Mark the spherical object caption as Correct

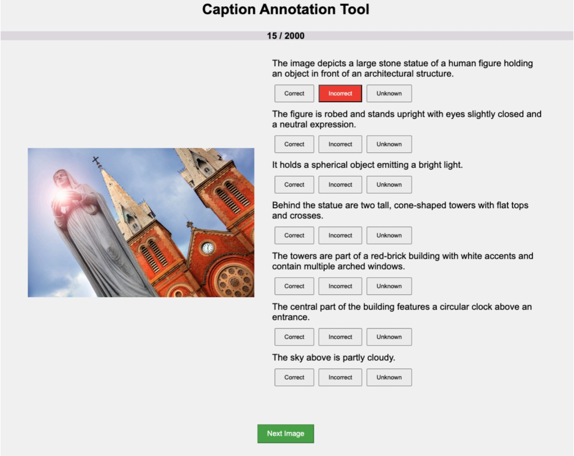pos(294,185)
